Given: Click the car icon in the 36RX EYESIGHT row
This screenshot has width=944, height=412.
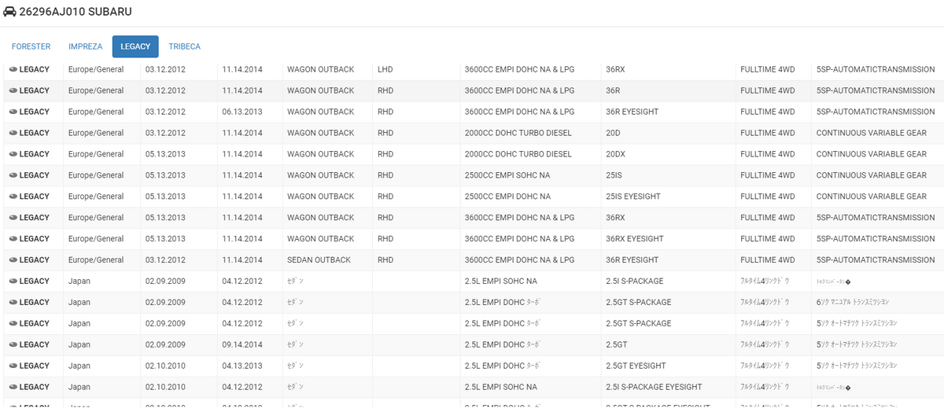Looking at the screenshot, I should tap(13, 239).
